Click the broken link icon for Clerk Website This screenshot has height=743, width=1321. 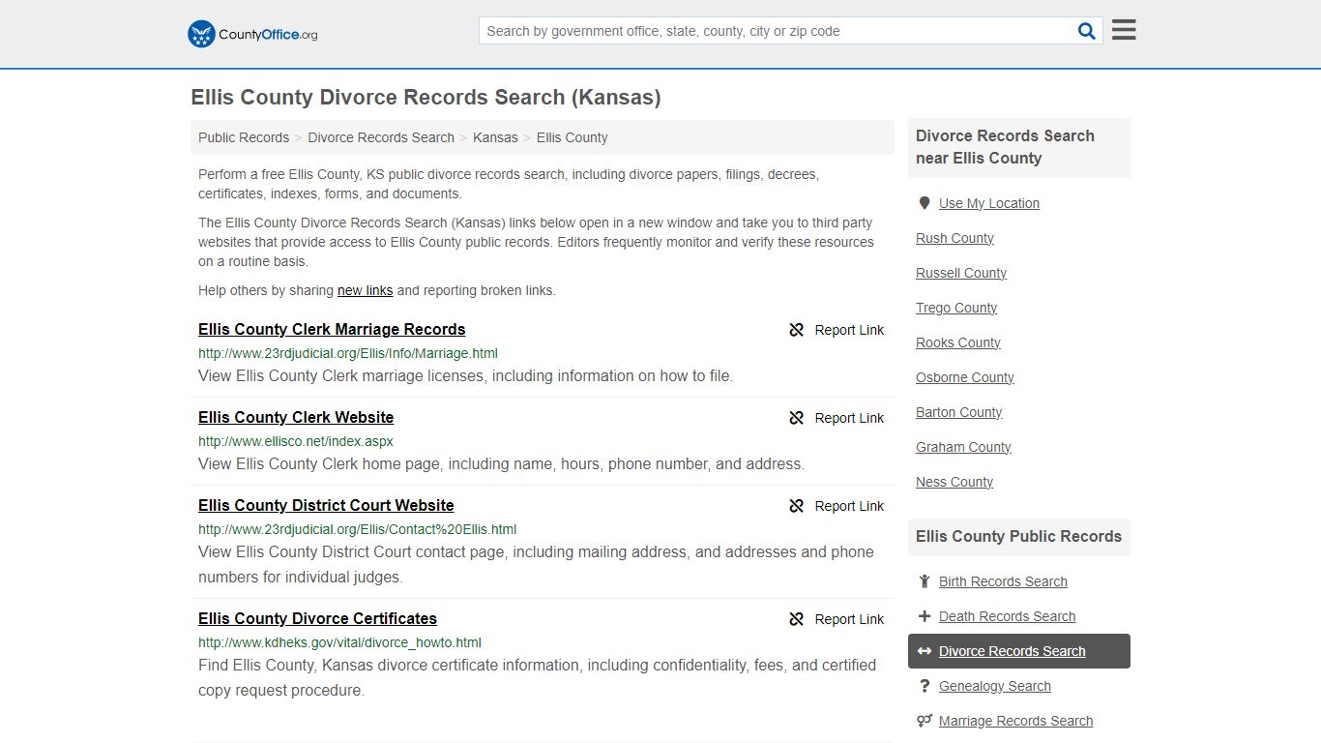click(x=797, y=418)
